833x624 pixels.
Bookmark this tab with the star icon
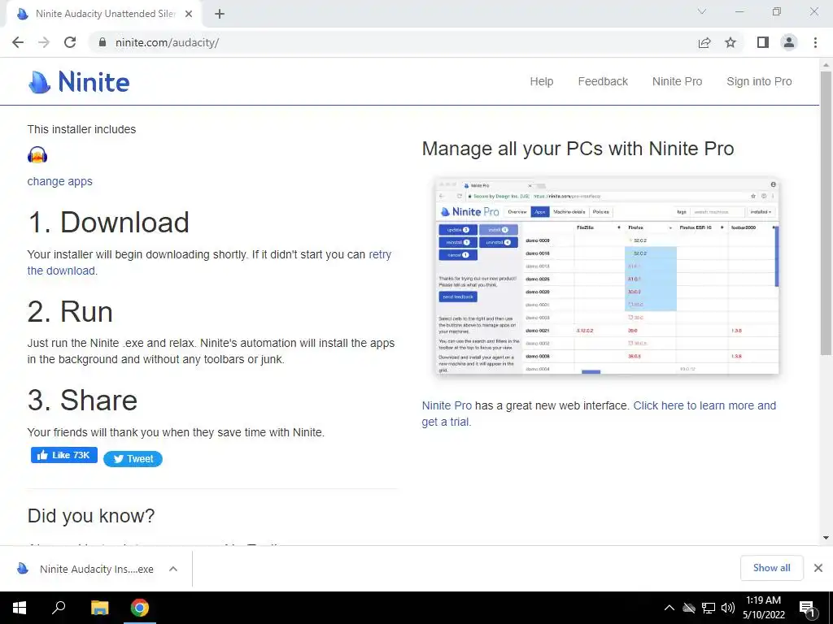tap(731, 42)
